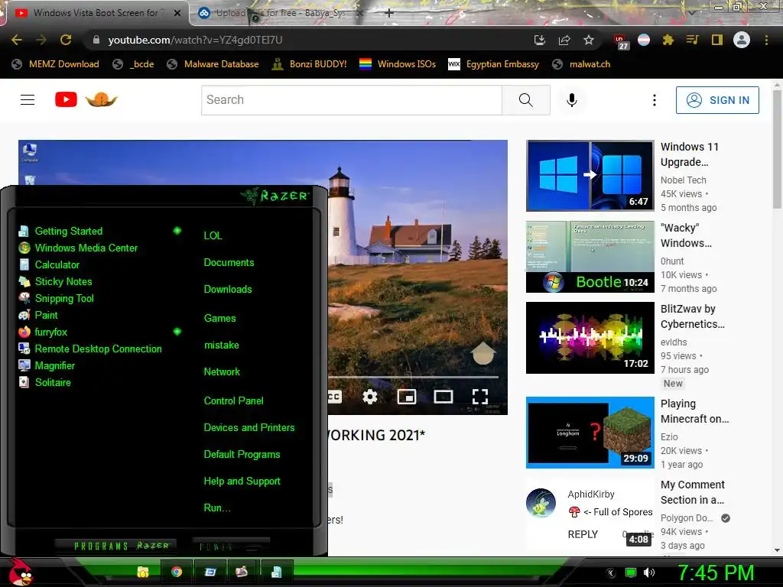The width and height of the screenshot is (783, 587).
Task: Open video player settings gear
Action: (x=370, y=397)
